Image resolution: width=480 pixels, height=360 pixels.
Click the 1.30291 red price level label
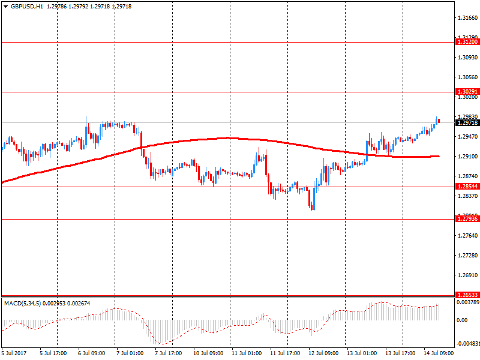pos(467,92)
